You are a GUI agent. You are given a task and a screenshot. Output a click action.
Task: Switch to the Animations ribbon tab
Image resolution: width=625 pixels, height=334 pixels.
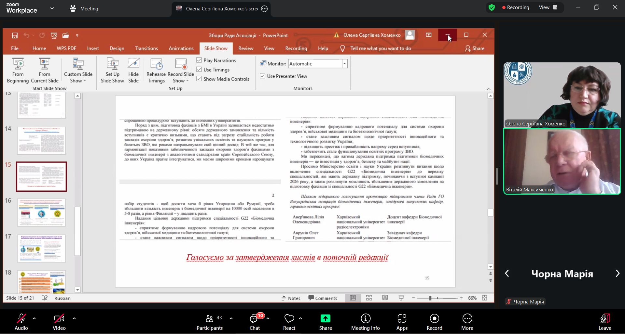(x=181, y=48)
